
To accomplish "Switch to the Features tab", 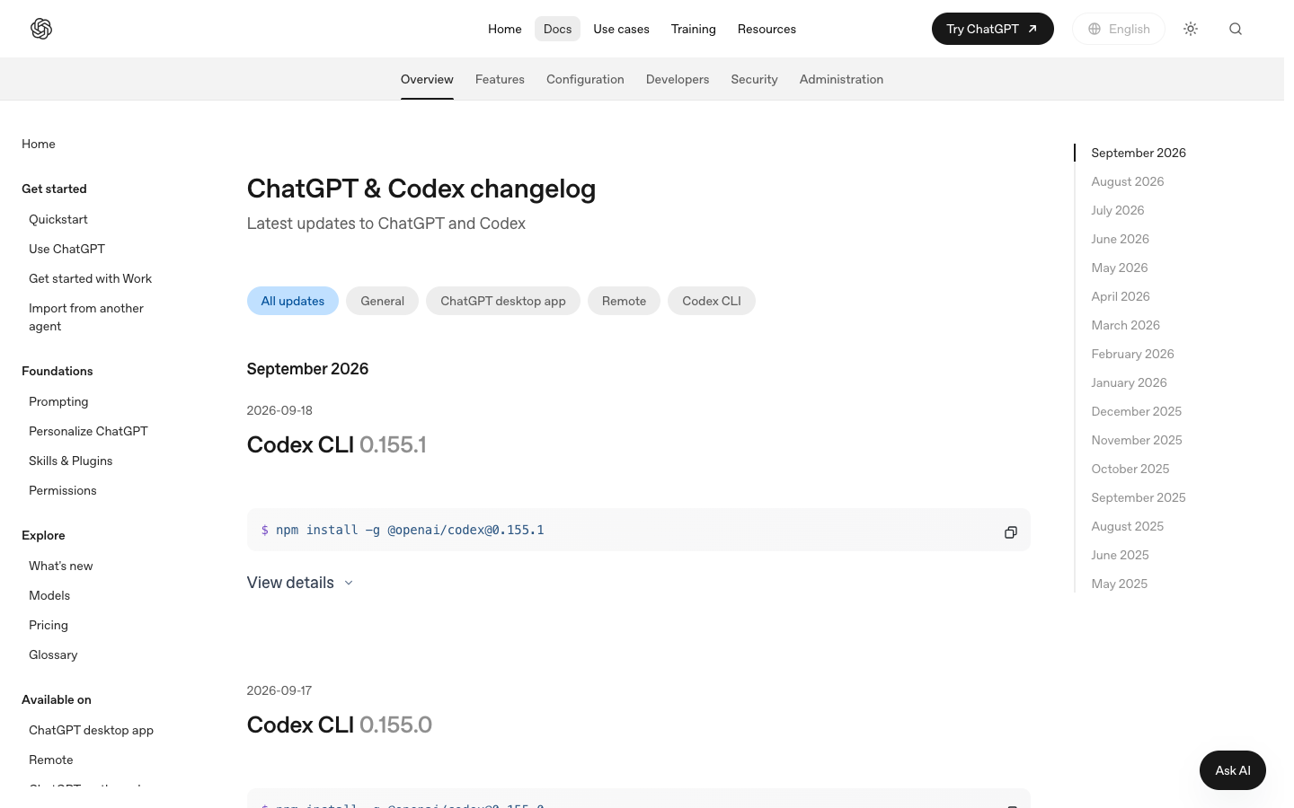I will (x=500, y=79).
